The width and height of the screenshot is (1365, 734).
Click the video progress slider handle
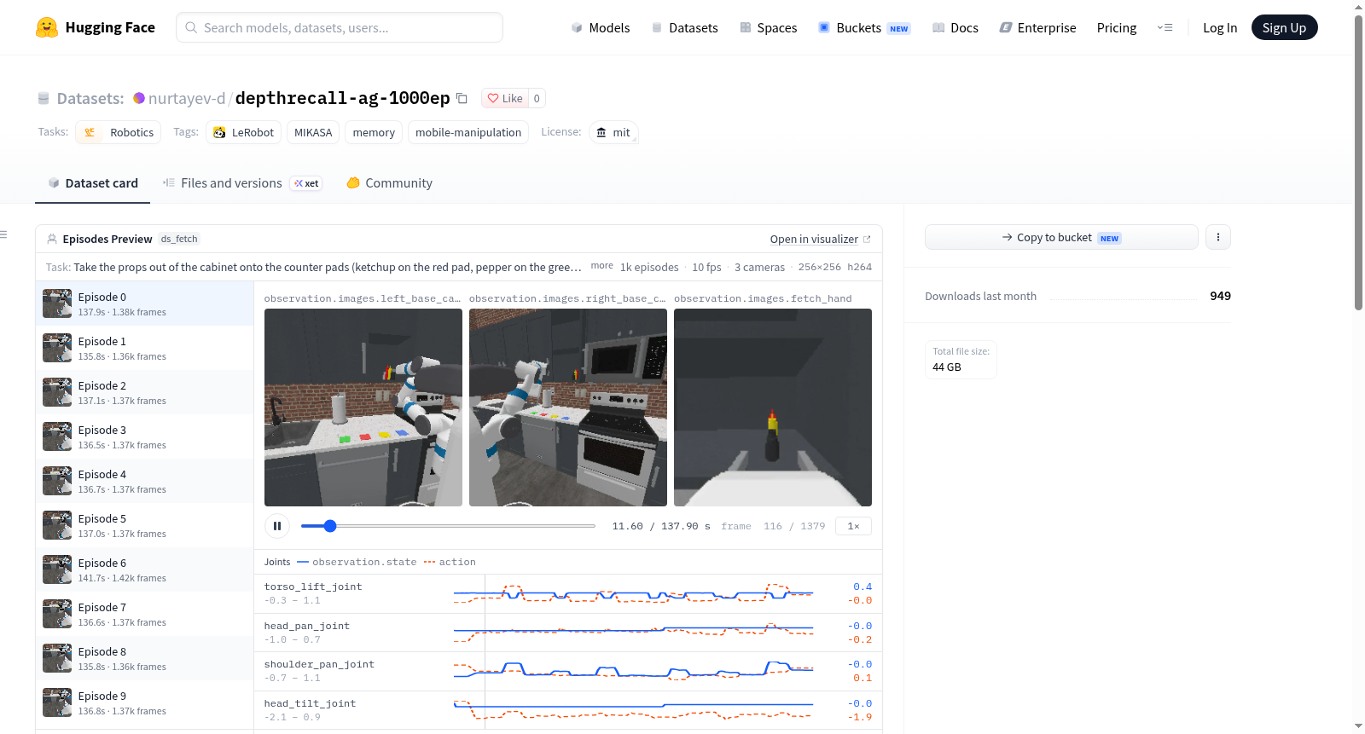coord(330,526)
